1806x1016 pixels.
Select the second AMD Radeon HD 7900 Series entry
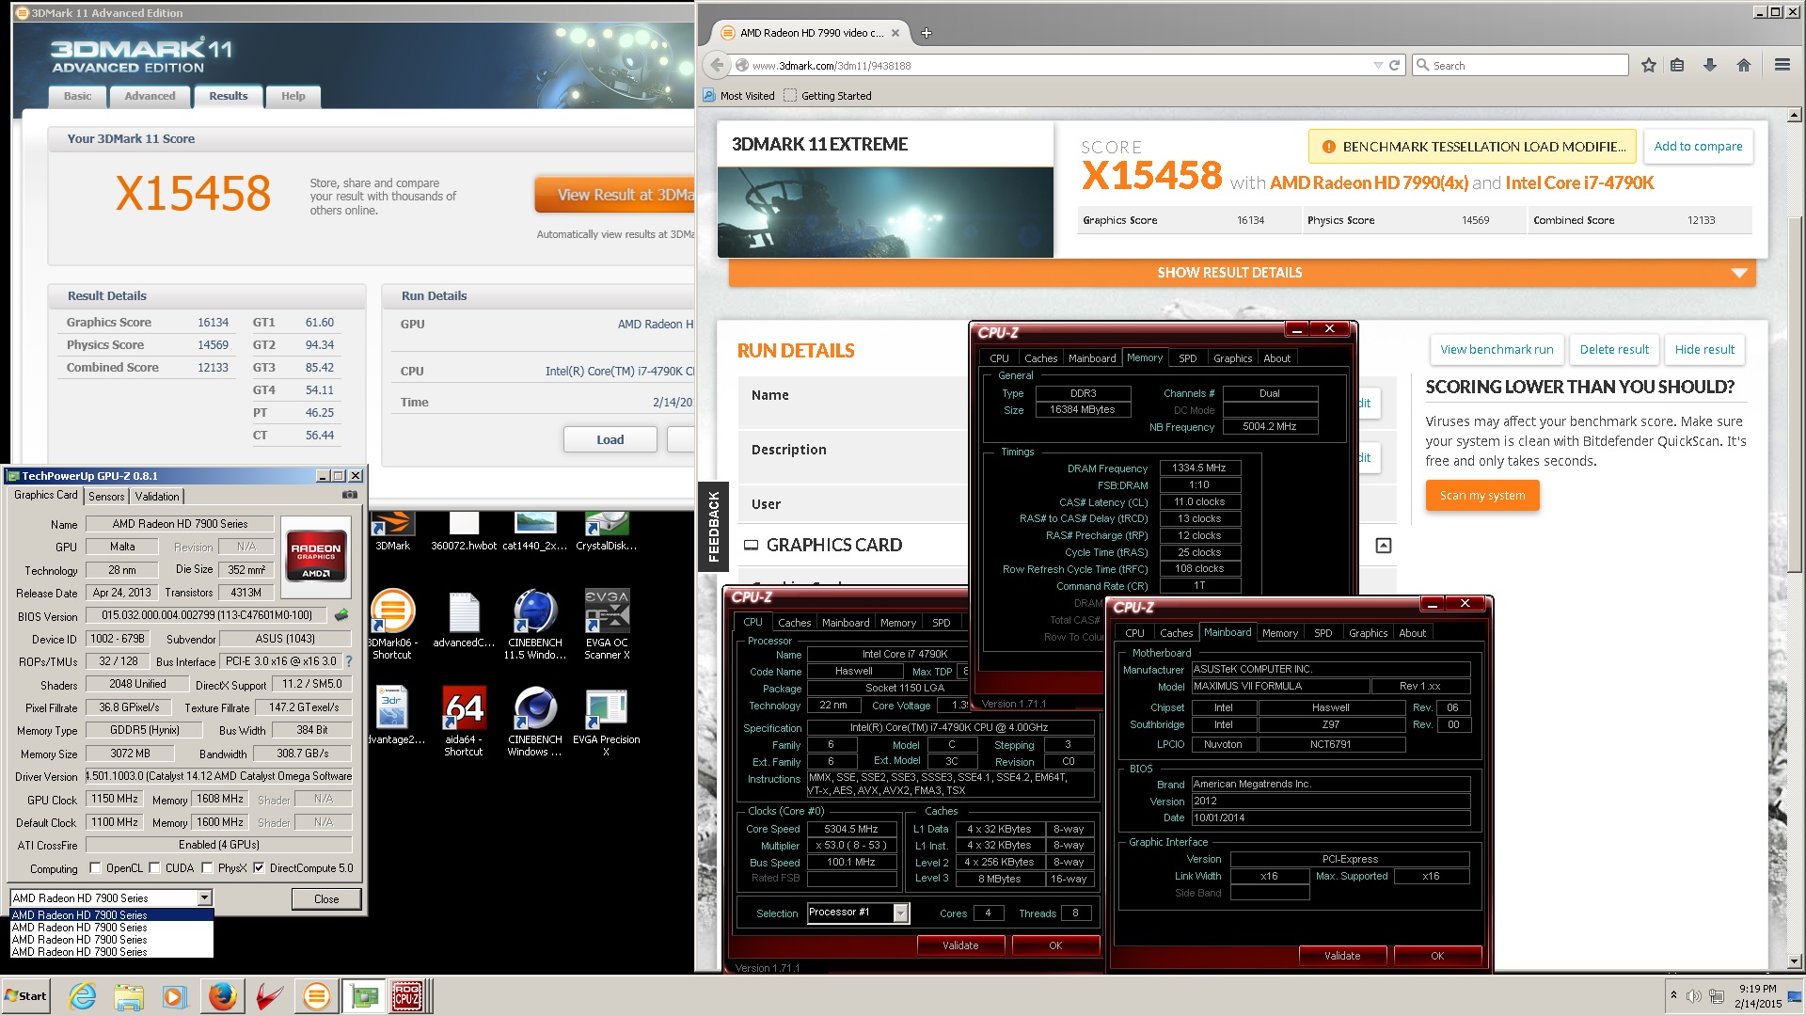pyautogui.click(x=112, y=928)
